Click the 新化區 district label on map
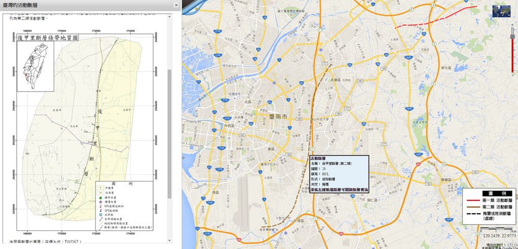 tap(446, 67)
